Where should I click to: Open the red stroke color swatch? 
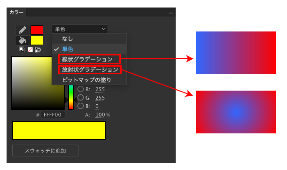(37, 30)
